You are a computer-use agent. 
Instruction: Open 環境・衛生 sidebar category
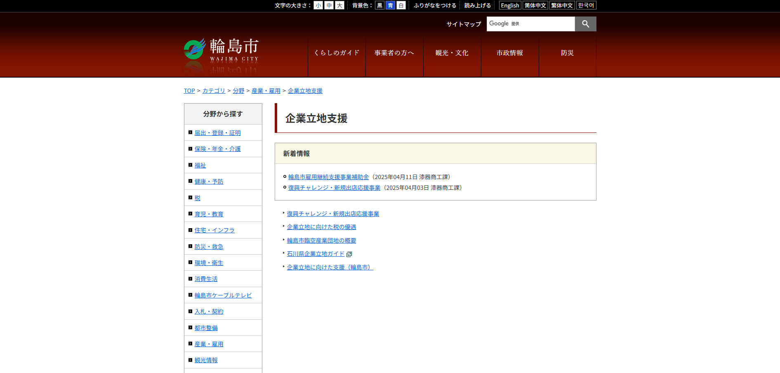click(x=209, y=263)
